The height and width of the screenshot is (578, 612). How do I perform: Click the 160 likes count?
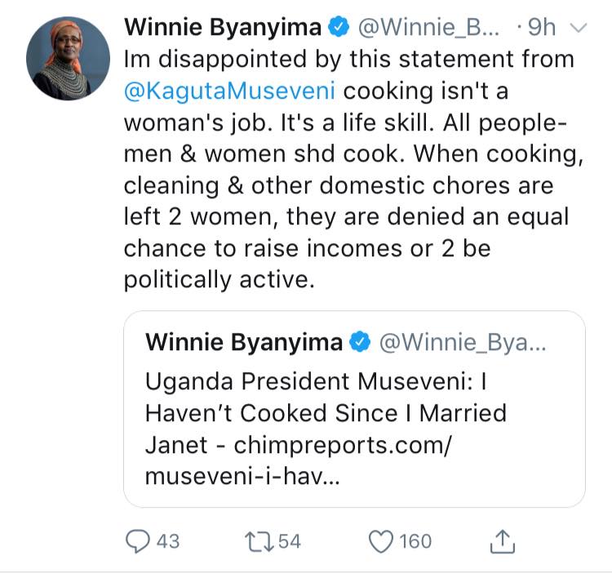[x=416, y=540]
